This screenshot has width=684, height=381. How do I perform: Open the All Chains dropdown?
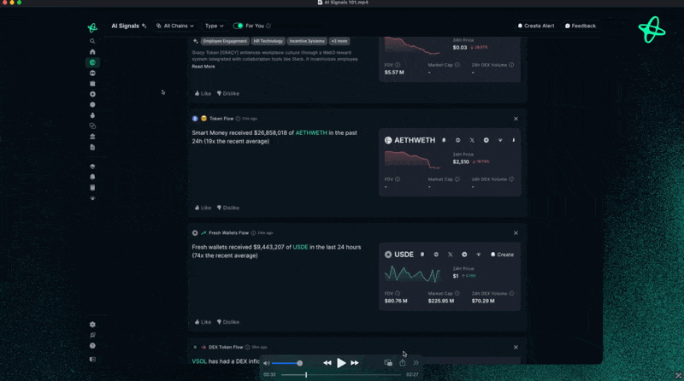pyautogui.click(x=175, y=26)
